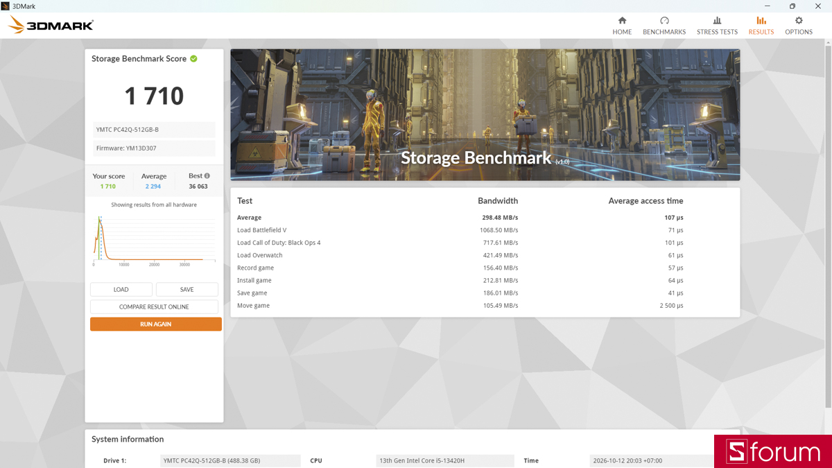Click the 3DMark title bar app icon
832x468 pixels.
pos(6,6)
